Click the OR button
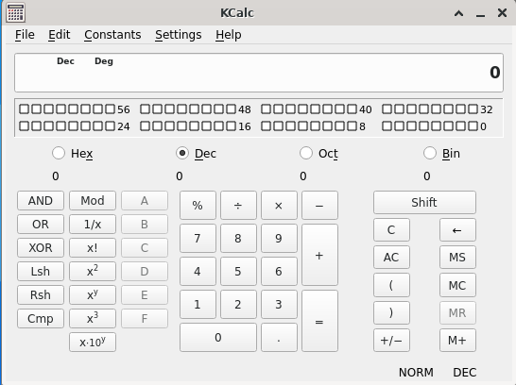516x385 pixels. pos(41,224)
